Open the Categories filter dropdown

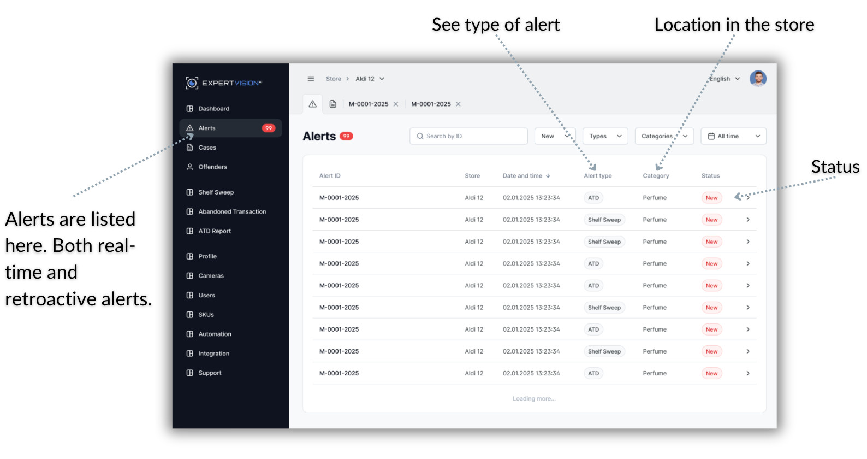point(664,136)
